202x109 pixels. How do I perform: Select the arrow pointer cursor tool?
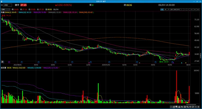click(x=182, y=107)
